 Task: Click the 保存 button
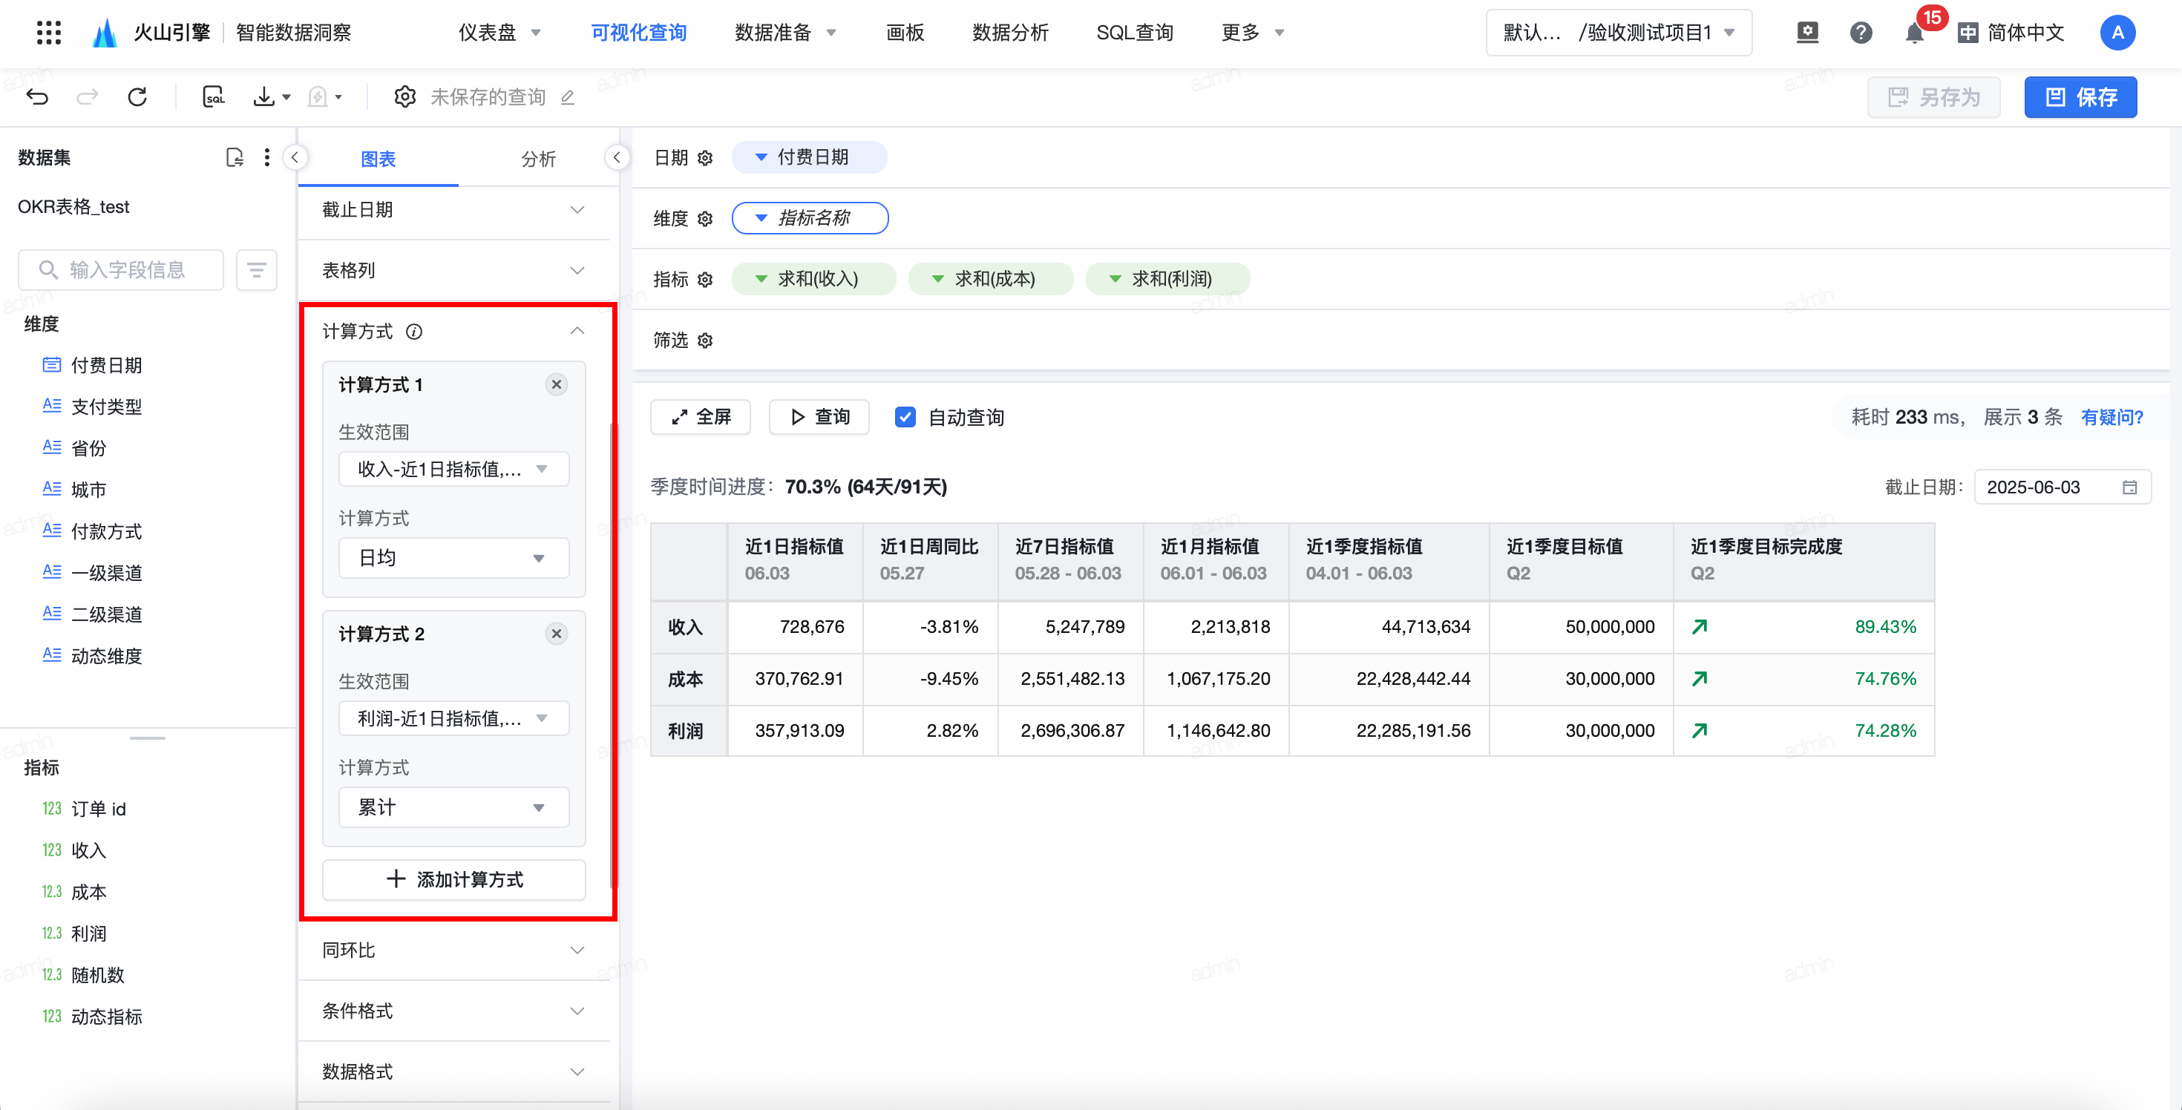2080,97
